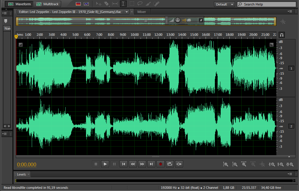Toggle channel 1 enable button
Screen dimensions: 299x191
291,68
